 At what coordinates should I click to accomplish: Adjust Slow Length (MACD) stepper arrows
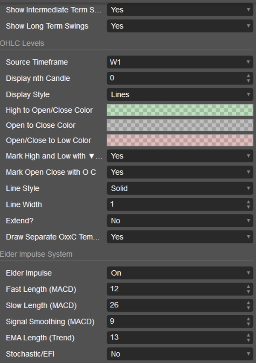pyautogui.click(x=249, y=305)
